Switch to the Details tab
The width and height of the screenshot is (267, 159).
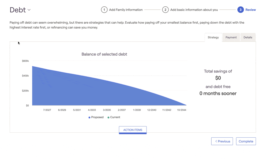tap(248, 37)
